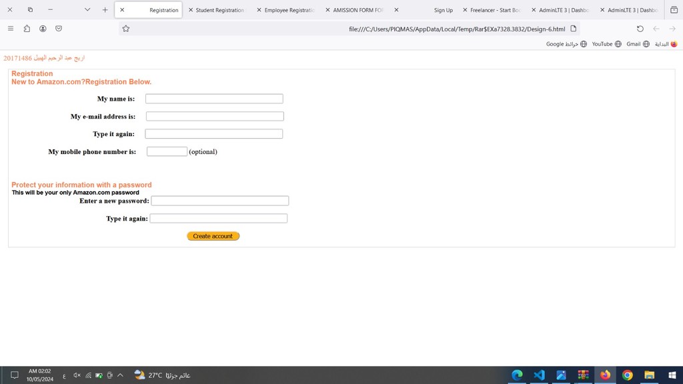Focus the My name is field
Image resolution: width=683 pixels, height=384 pixels.
[x=214, y=99]
